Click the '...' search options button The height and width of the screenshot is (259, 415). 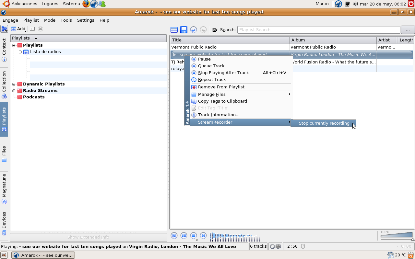tap(408, 30)
